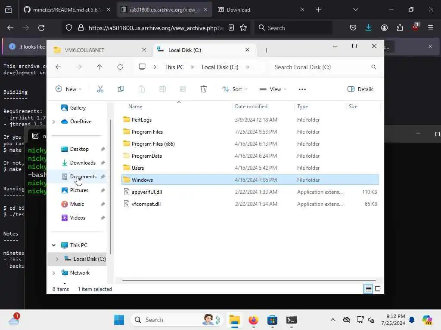Open Firefox extensions puzzle icon
Image resolution: width=441 pixels, height=330 pixels.
pos(400,28)
